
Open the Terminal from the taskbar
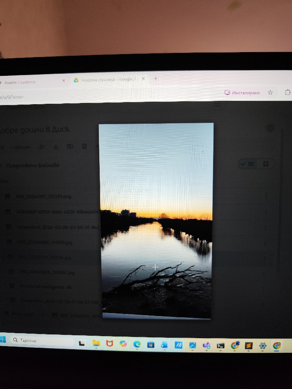(221, 346)
